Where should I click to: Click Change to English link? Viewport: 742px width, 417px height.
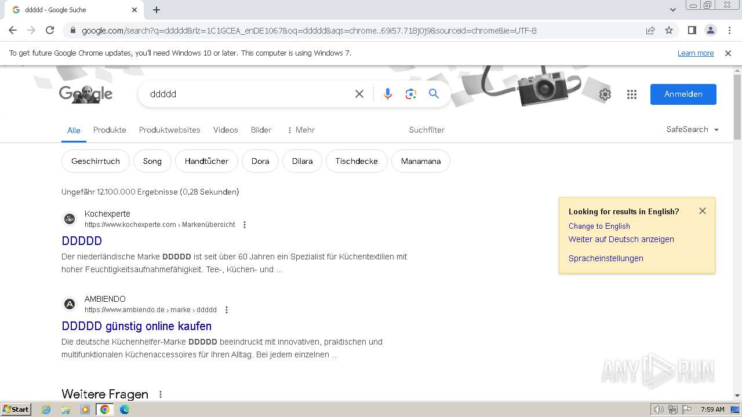[x=599, y=226]
